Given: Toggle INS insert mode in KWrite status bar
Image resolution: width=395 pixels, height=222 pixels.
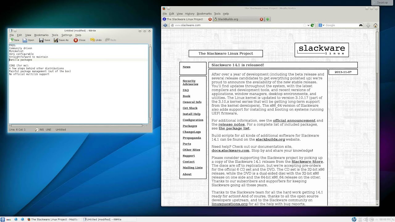Looking at the screenshot, I should 41,129.
